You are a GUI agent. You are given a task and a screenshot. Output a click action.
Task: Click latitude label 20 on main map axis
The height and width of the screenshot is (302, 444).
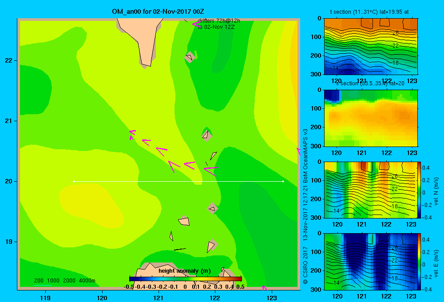[x=9, y=181]
